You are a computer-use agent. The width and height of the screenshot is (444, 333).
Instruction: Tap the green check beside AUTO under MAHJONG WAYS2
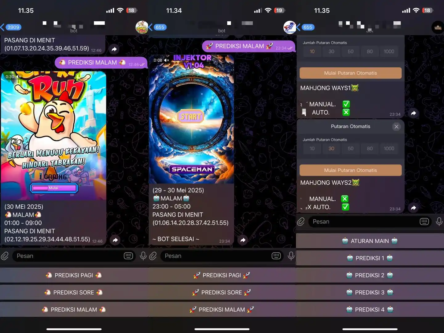(x=346, y=207)
